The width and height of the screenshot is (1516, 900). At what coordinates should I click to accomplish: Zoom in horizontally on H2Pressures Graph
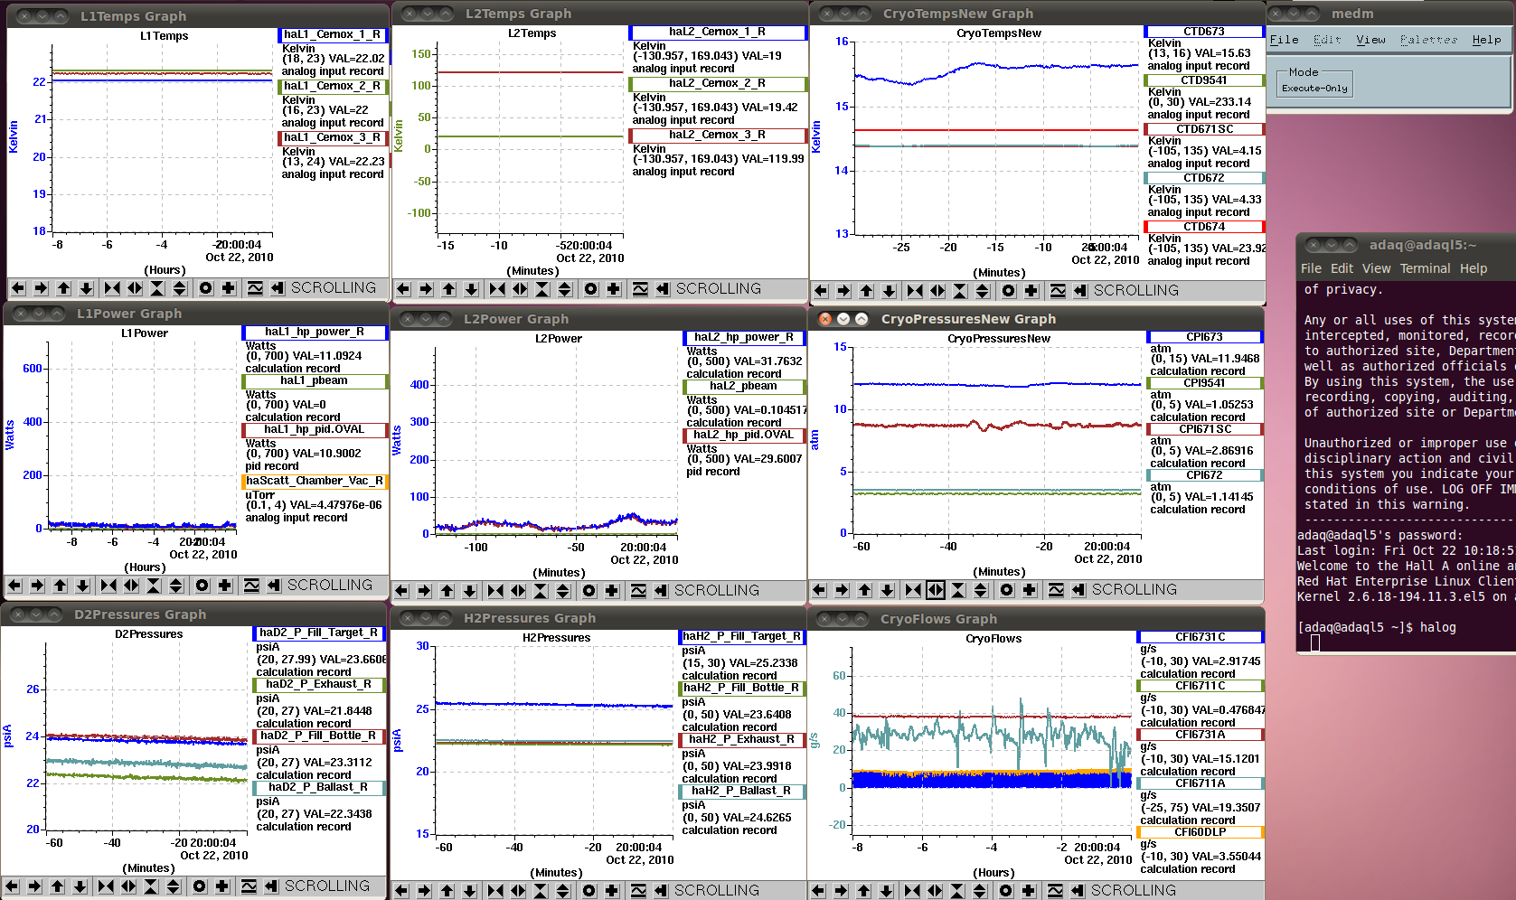tap(495, 891)
